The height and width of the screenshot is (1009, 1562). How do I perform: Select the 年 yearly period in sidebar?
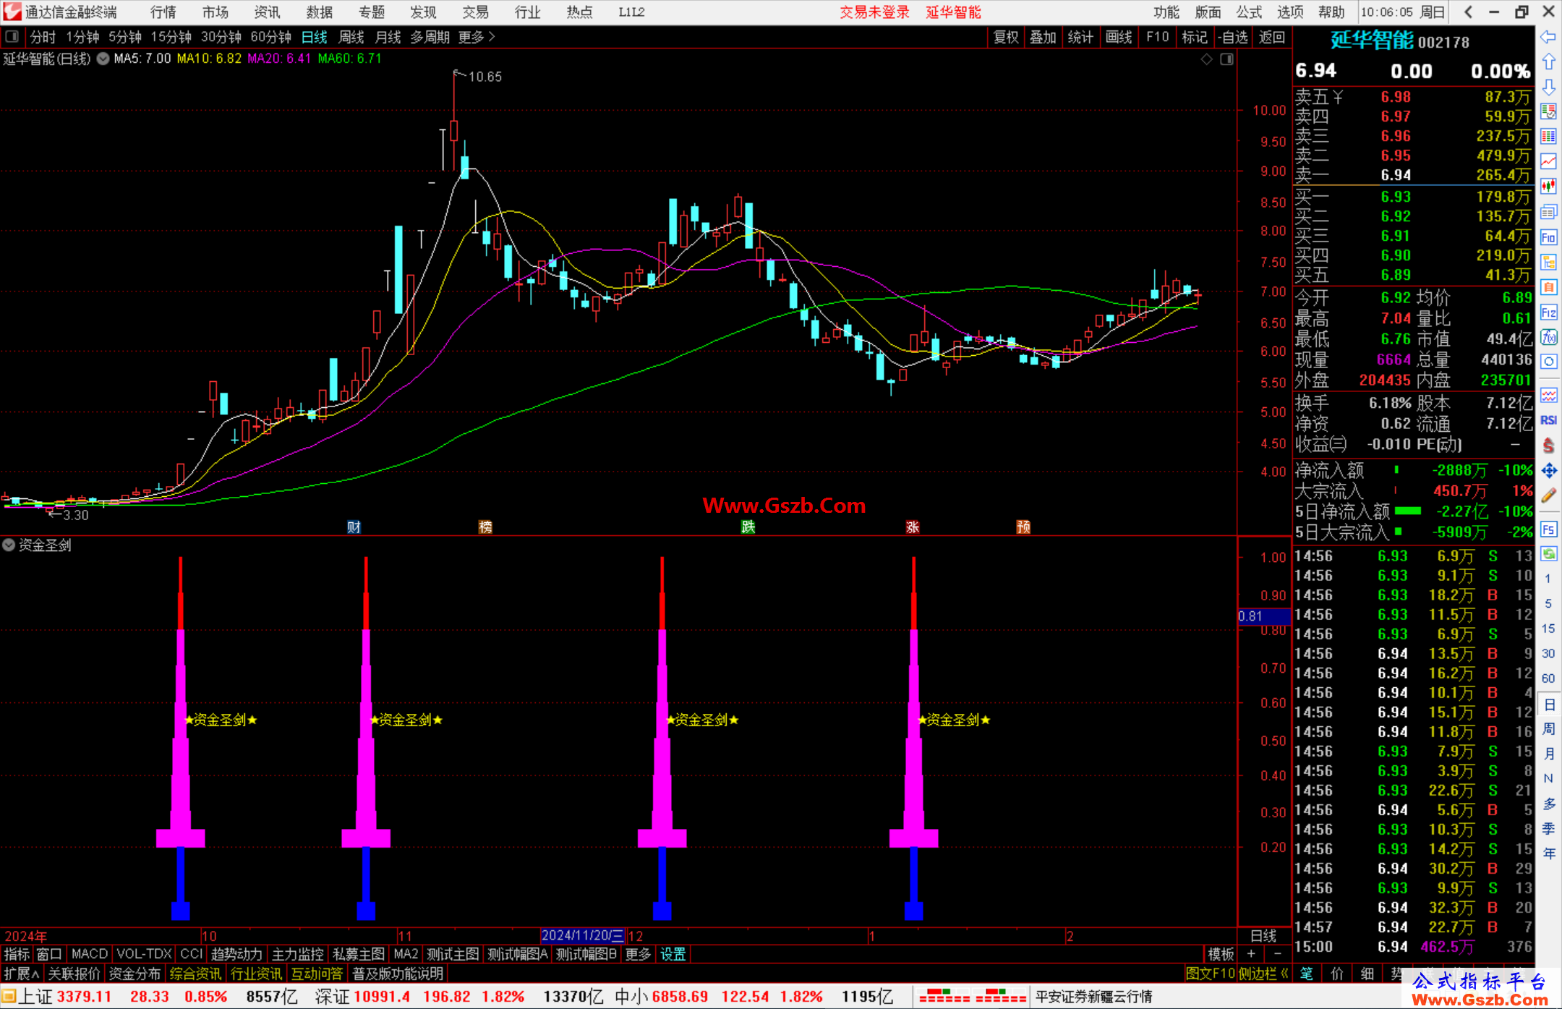click(1549, 853)
